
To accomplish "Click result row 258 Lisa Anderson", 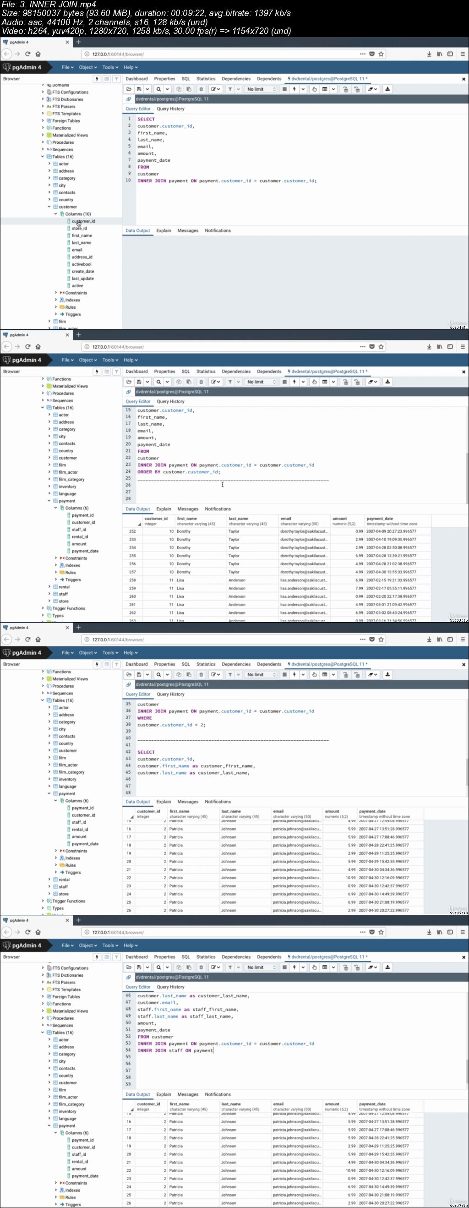I will (x=277, y=580).
